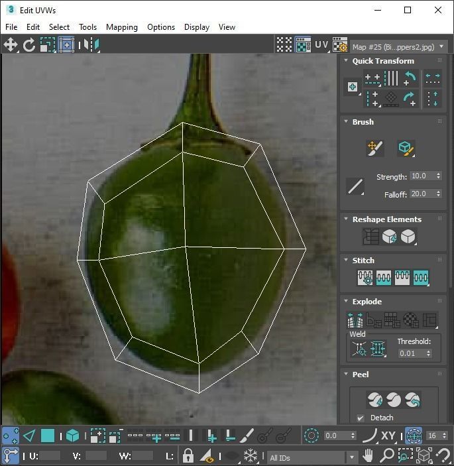The height and width of the screenshot is (466, 454).
Task: Toggle Vertex sub-object mode
Action: point(11,436)
